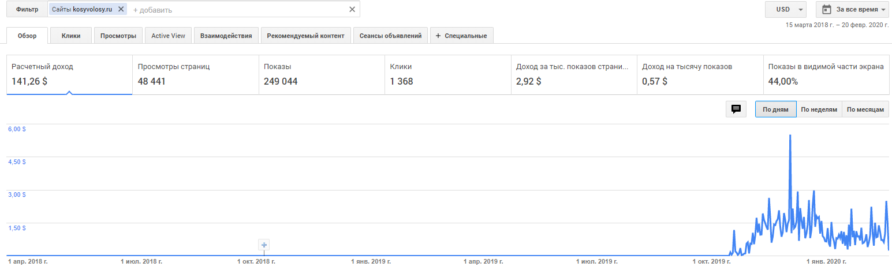Select the 'Просмотры страниц' metric card

pos(195,74)
